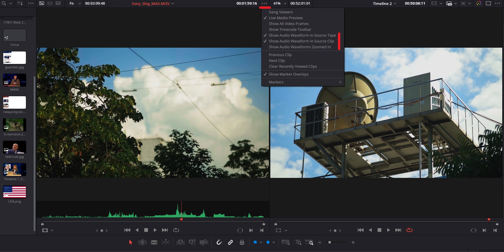Open the Sony_Slog_MAX.MOV clip name dropdown

(153, 3)
